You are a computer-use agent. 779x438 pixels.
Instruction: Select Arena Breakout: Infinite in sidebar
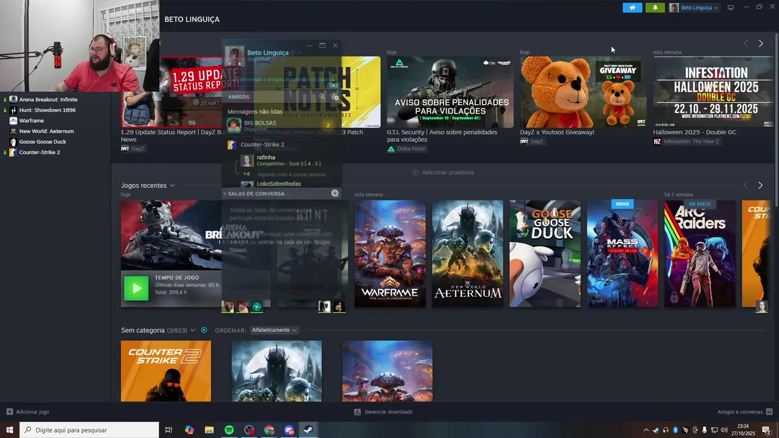48,99
